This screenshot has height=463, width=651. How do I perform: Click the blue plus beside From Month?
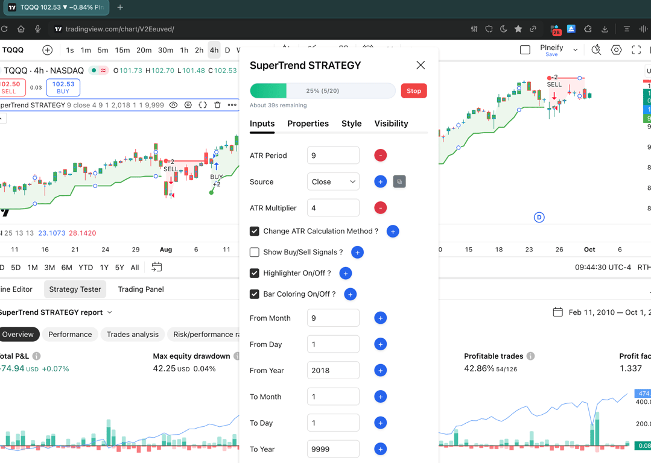(x=380, y=318)
